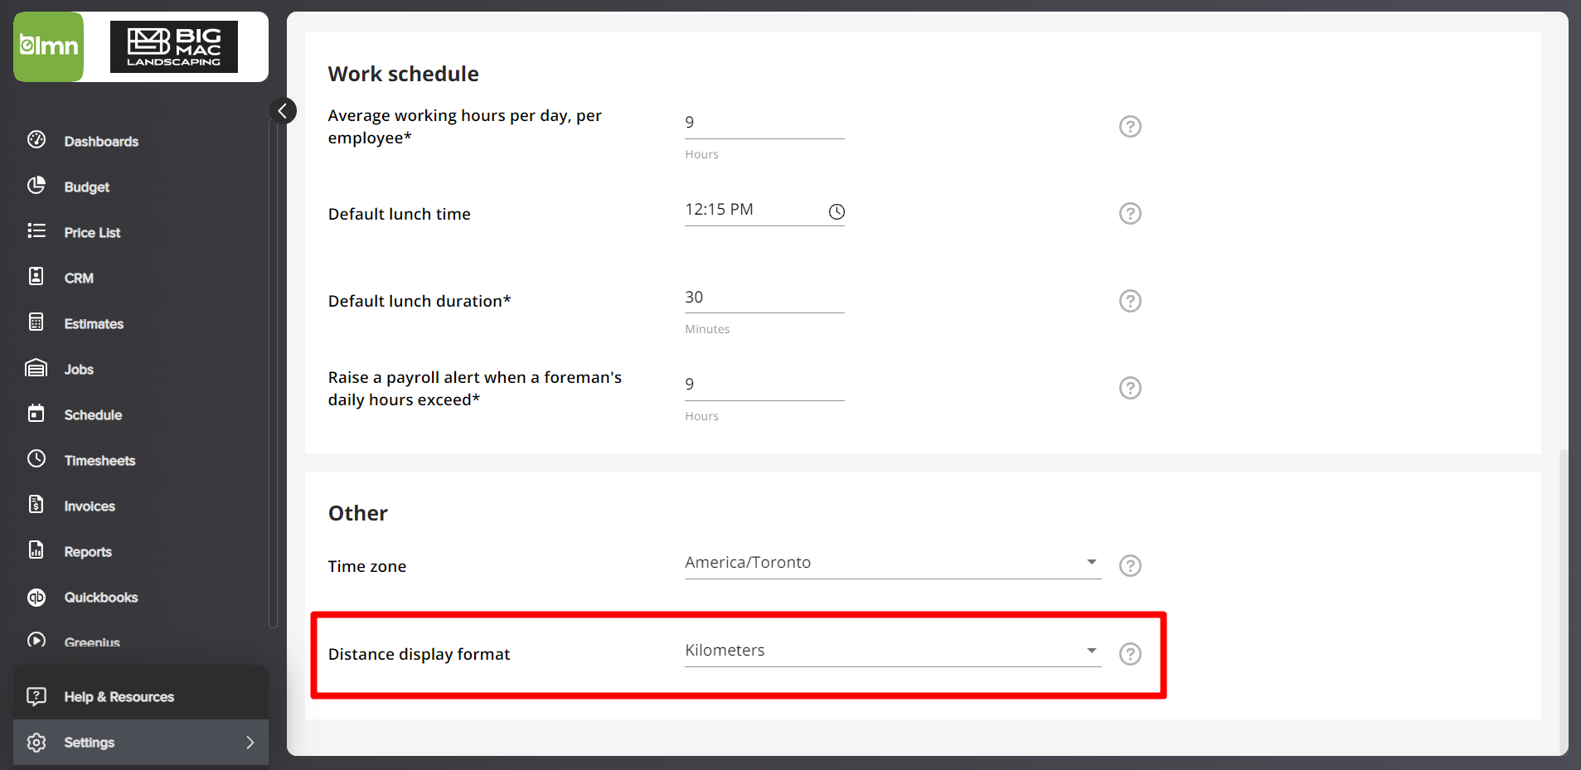Click the Big Mac Landscaping logo
Screen dimensions: 1581x770
coord(174,47)
